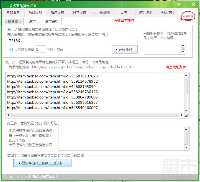Click the sales count field showing 1
The height and width of the screenshot is (182, 200).
click(40, 49)
